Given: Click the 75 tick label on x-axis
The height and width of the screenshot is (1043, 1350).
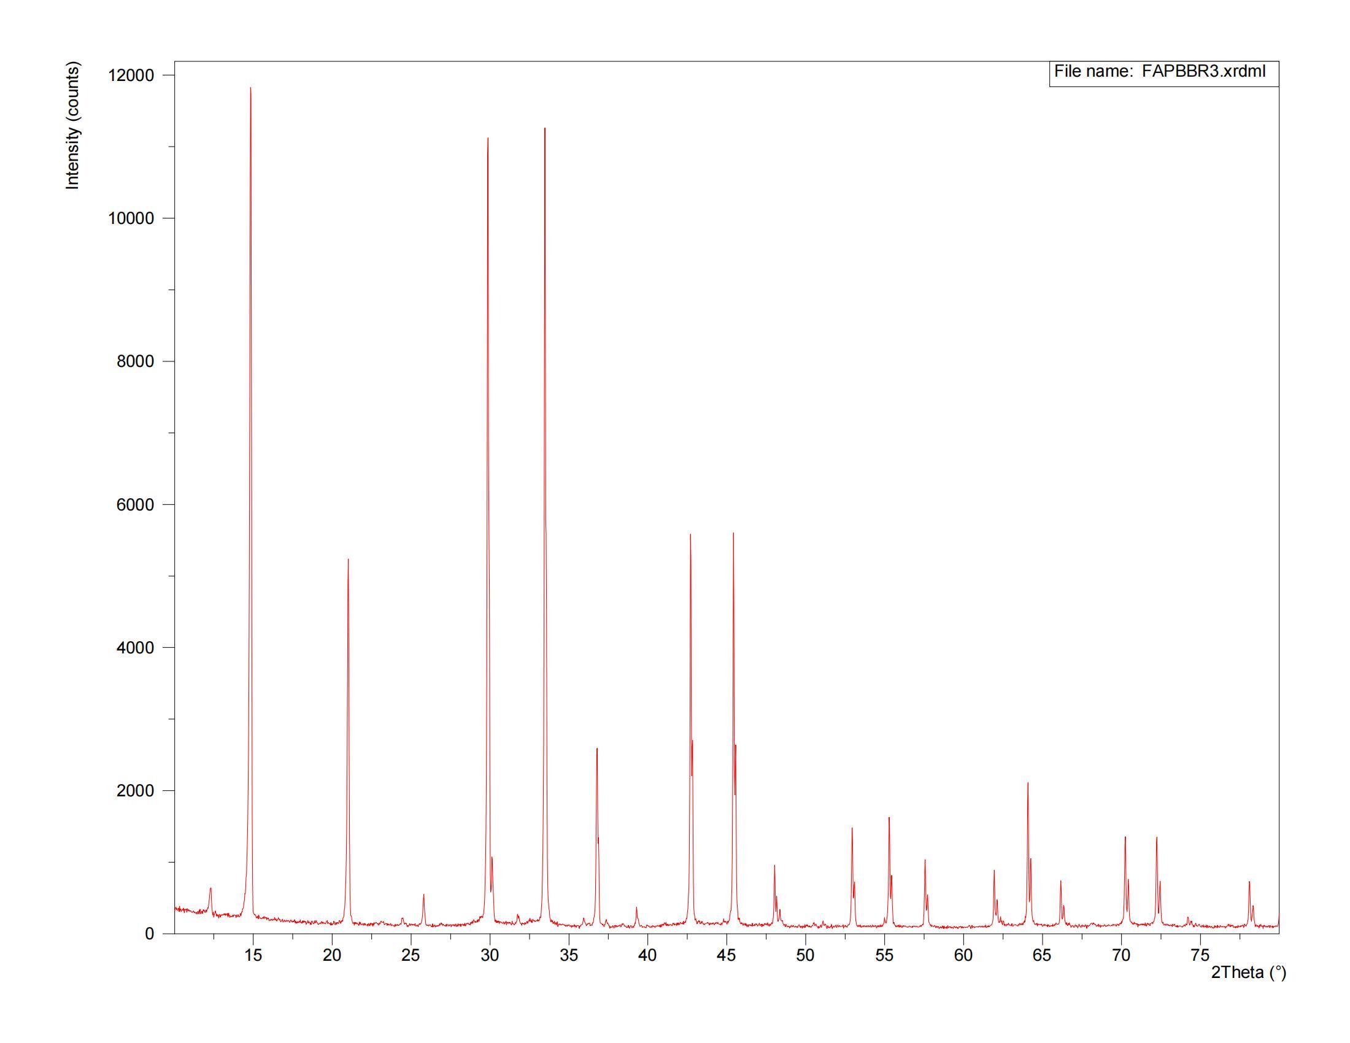Looking at the screenshot, I should click(1200, 955).
